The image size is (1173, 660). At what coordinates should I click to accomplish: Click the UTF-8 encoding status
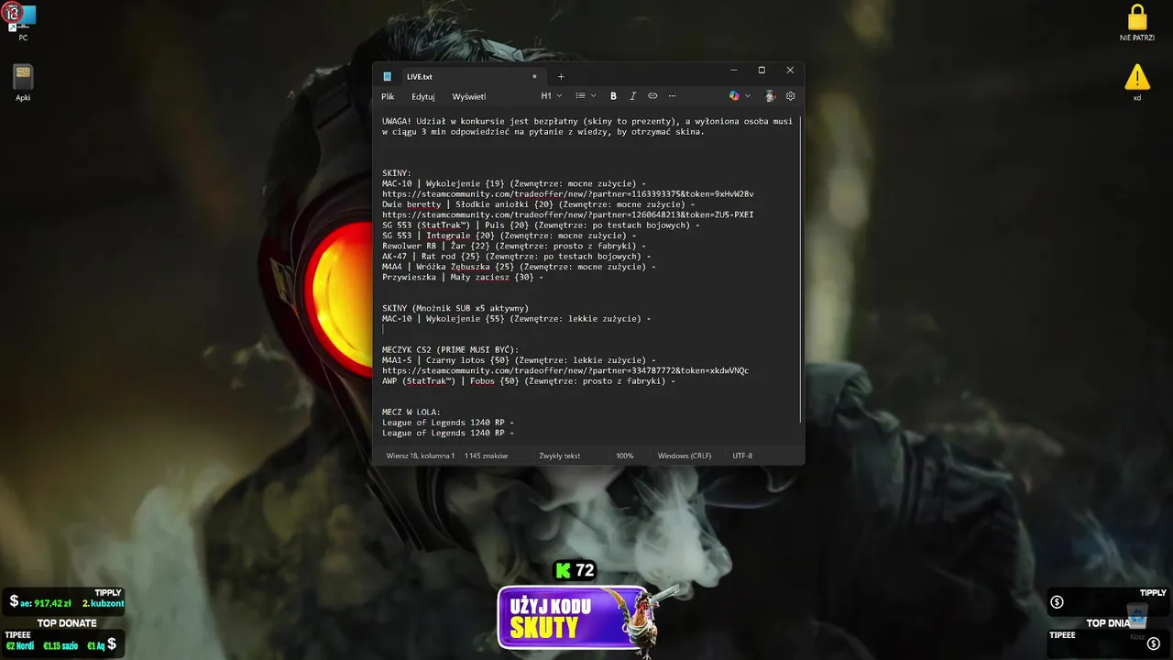pyautogui.click(x=742, y=456)
